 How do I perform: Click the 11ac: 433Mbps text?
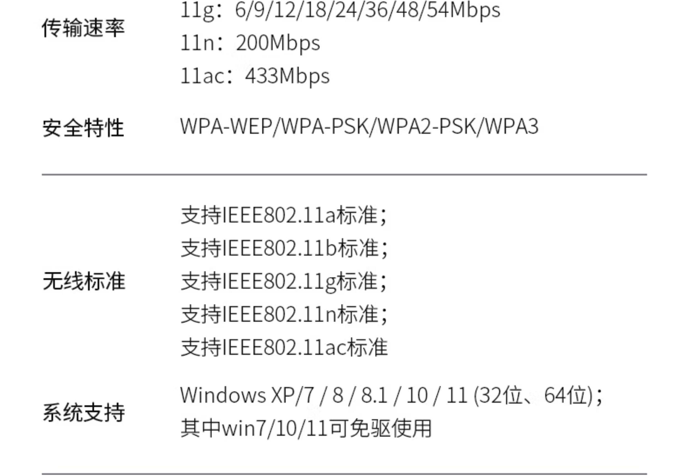255,76
